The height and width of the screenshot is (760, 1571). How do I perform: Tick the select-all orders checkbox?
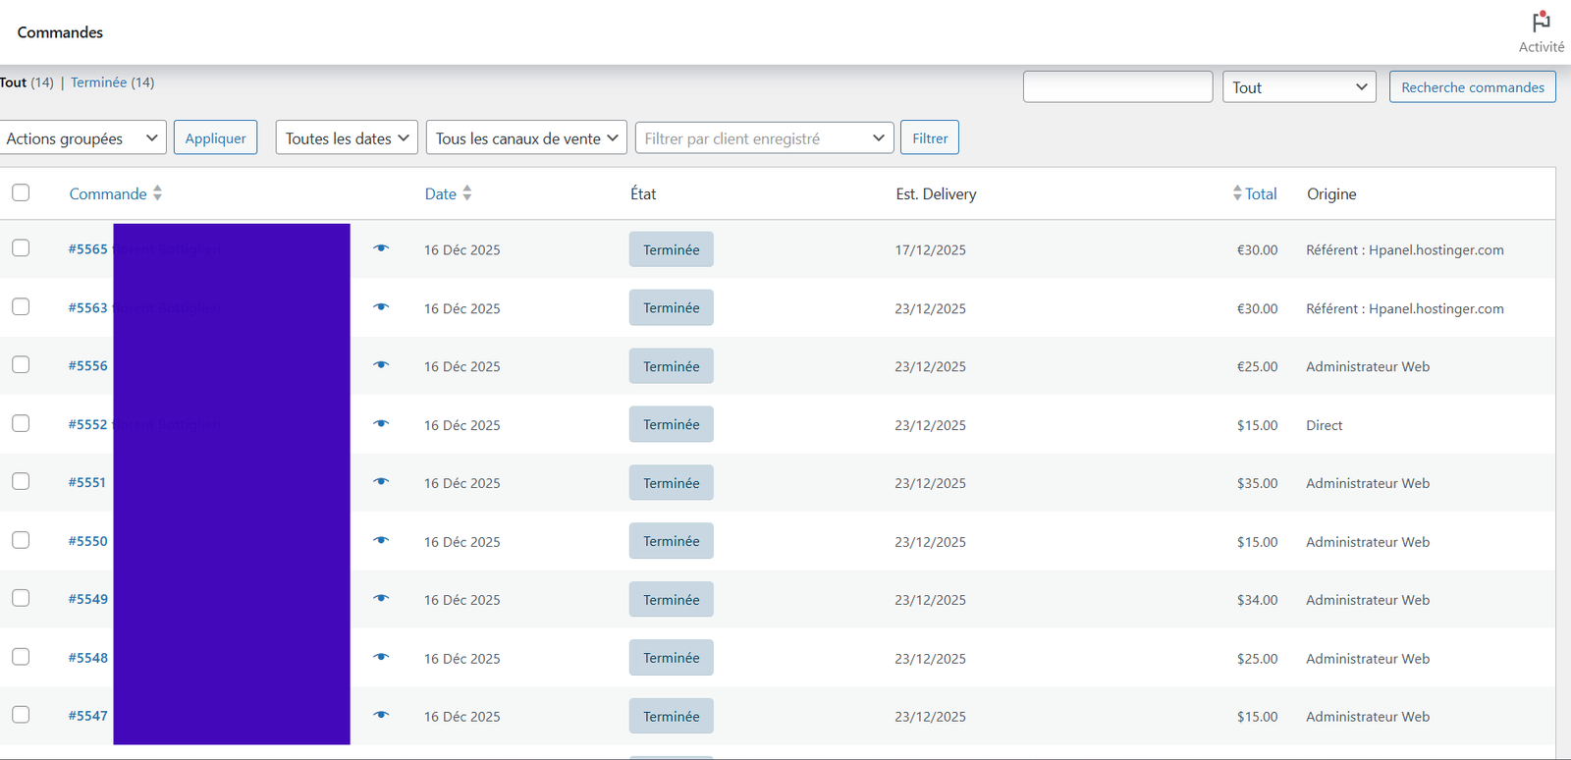click(21, 192)
